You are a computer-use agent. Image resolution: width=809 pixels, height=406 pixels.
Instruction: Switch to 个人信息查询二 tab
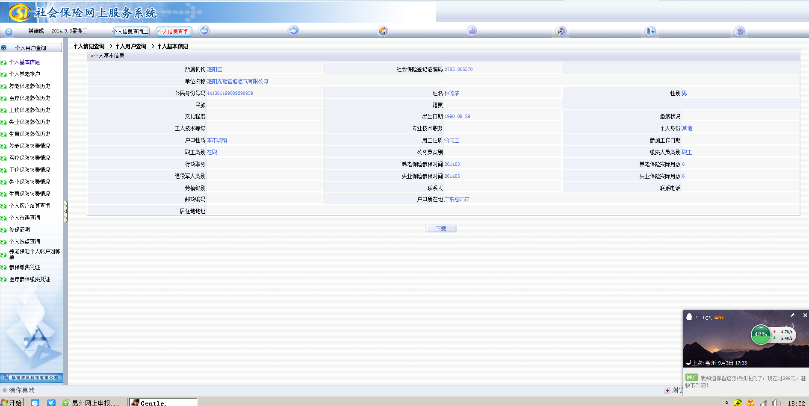[130, 32]
